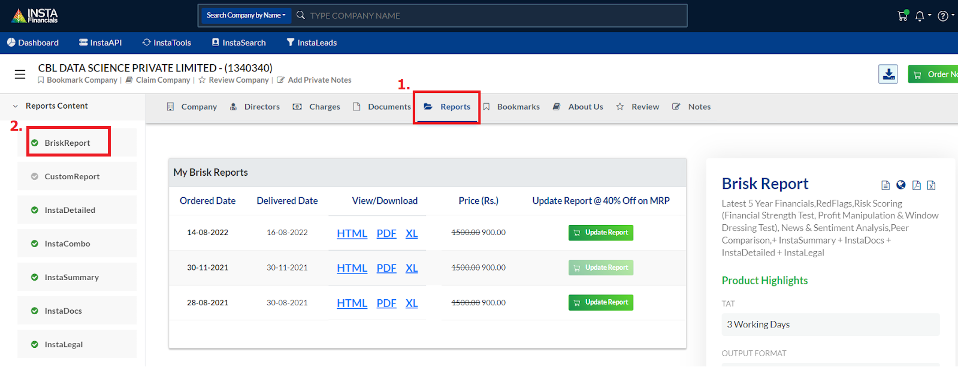The width and height of the screenshot is (958, 385).
Task: Click Update Report for 30-11-2021 order
Action: [601, 267]
